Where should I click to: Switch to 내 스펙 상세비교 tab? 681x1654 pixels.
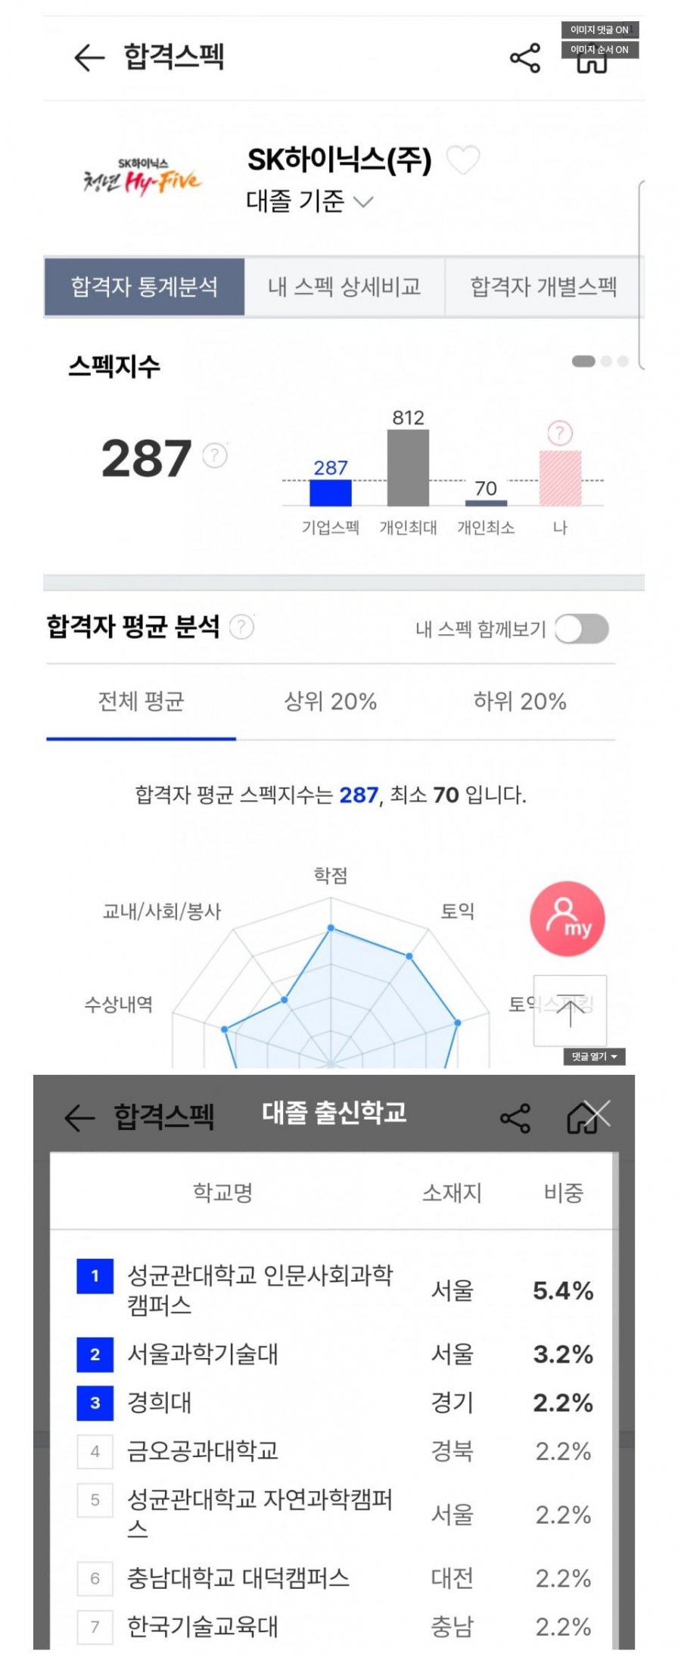point(344,287)
